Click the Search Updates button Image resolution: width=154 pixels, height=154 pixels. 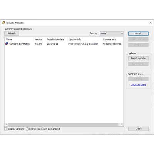138,58
